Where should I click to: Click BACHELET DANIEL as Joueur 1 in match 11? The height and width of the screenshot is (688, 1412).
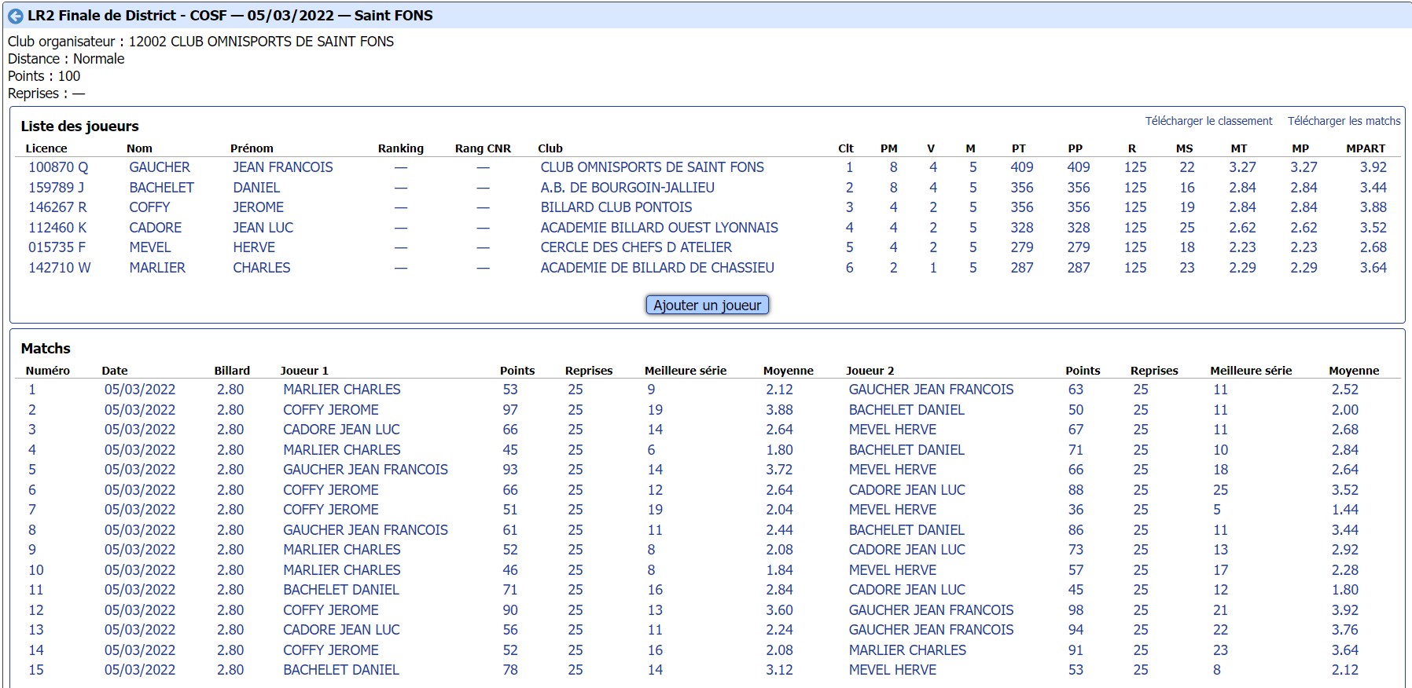click(x=341, y=590)
